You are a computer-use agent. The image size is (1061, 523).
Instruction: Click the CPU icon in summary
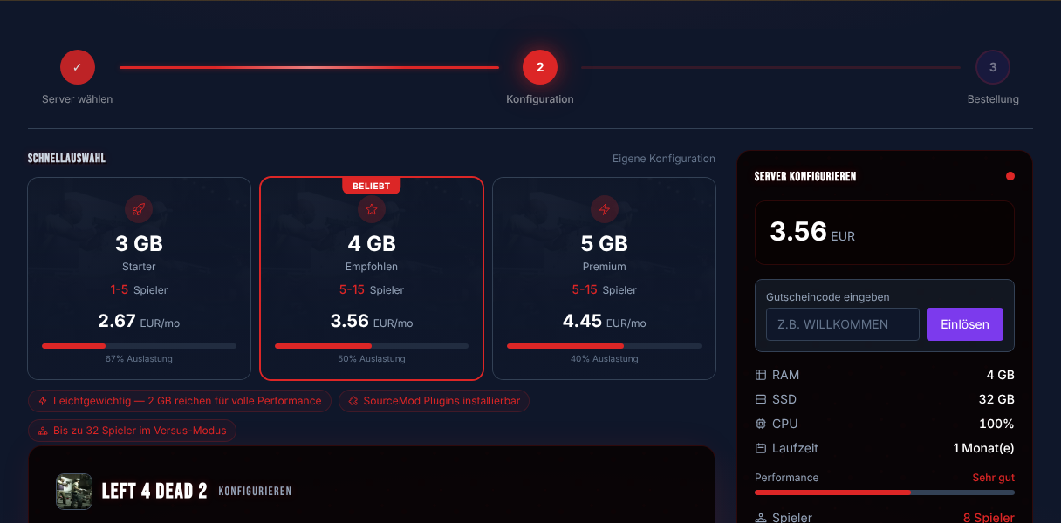[x=761, y=424]
